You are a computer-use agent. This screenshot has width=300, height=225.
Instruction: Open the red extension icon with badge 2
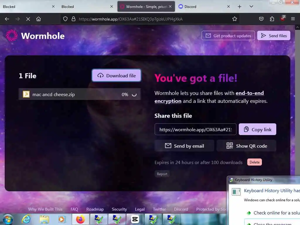coord(283,18)
